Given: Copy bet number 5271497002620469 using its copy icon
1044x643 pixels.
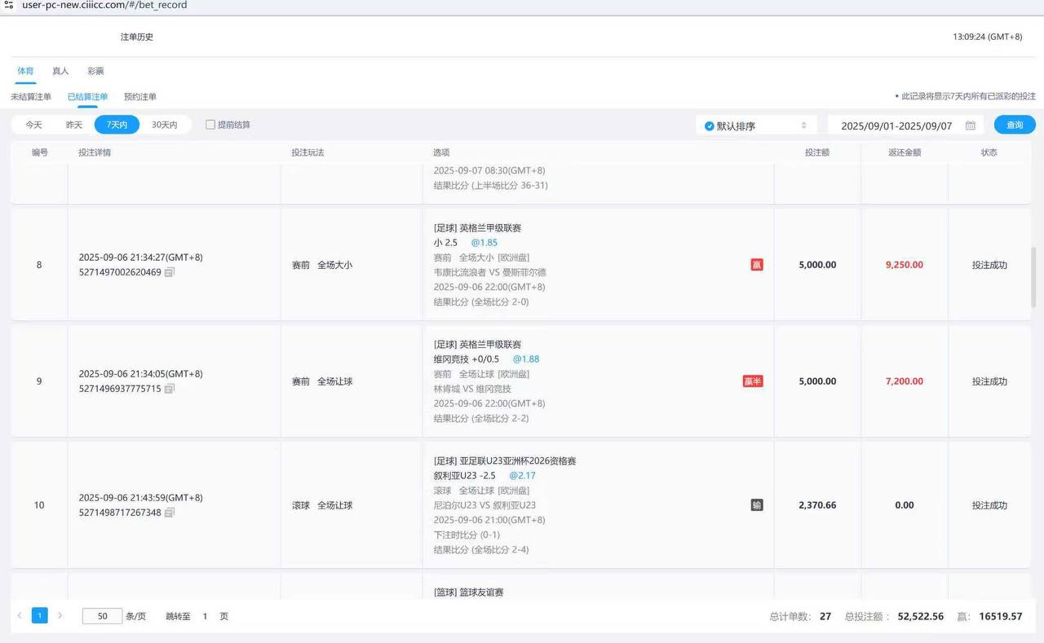Looking at the screenshot, I should [169, 274].
